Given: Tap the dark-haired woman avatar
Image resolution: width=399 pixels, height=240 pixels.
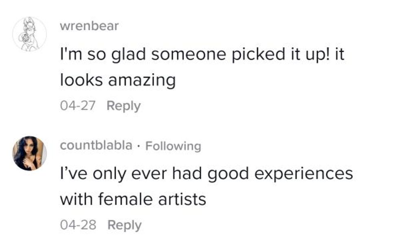Looking at the screenshot, I should (x=30, y=153).
